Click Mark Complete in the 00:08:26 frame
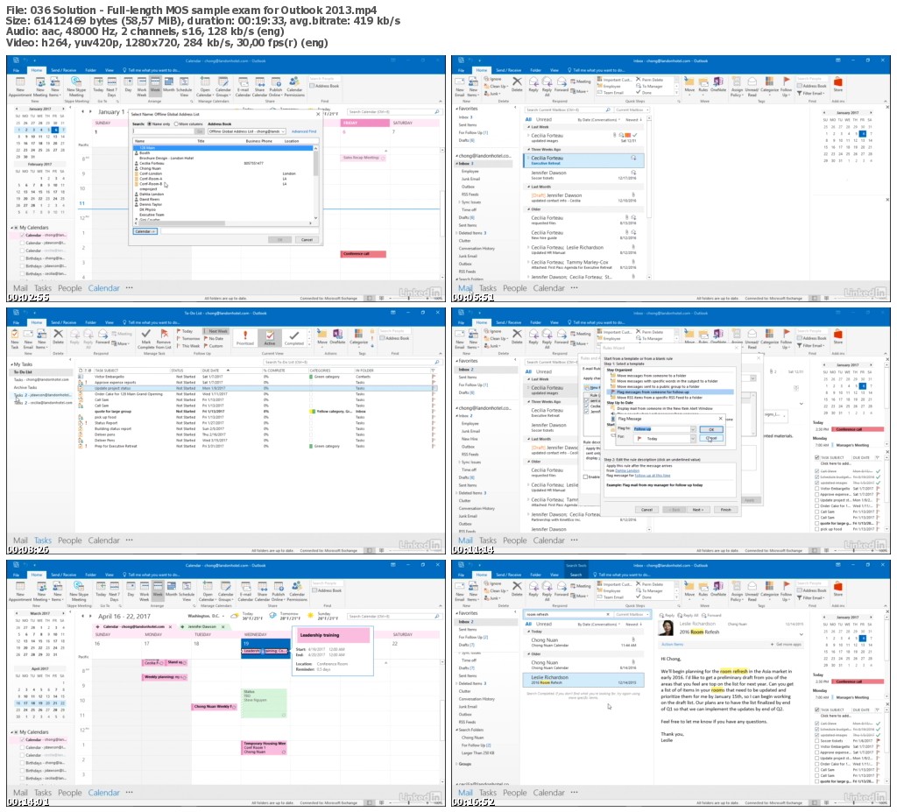This screenshot has width=897, height=812. click(146, 338)
